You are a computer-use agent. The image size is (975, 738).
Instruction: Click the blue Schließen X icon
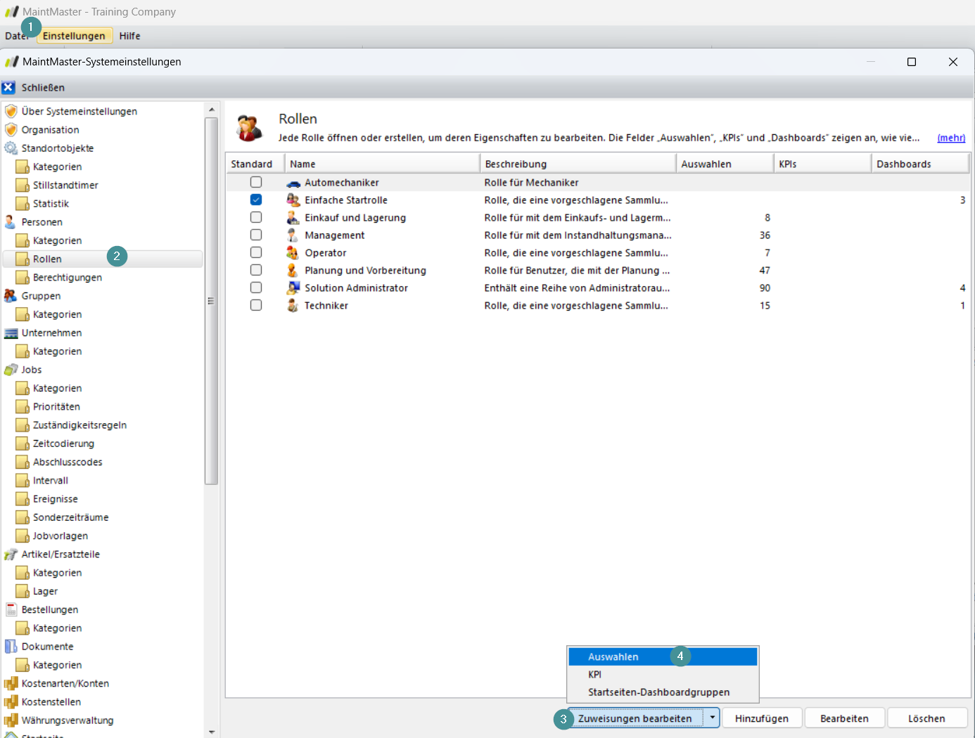(x=8, y=88)
